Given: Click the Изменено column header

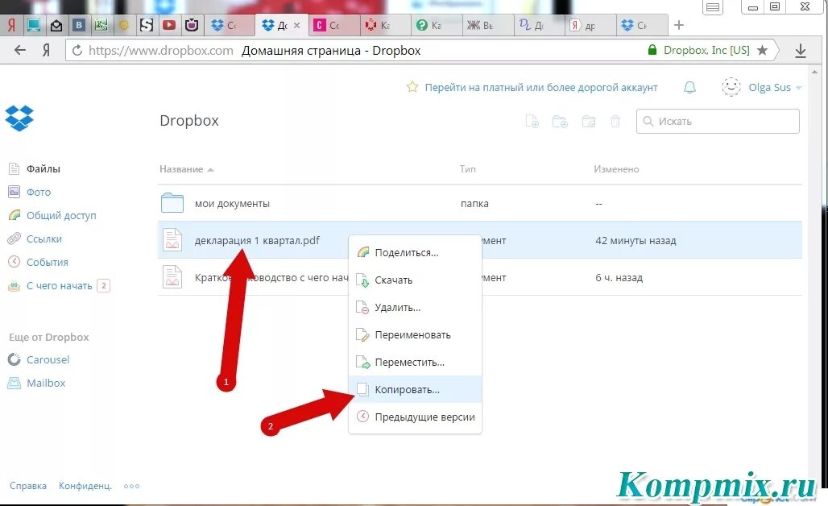Looking at the screenshot, I should (616, 169).
